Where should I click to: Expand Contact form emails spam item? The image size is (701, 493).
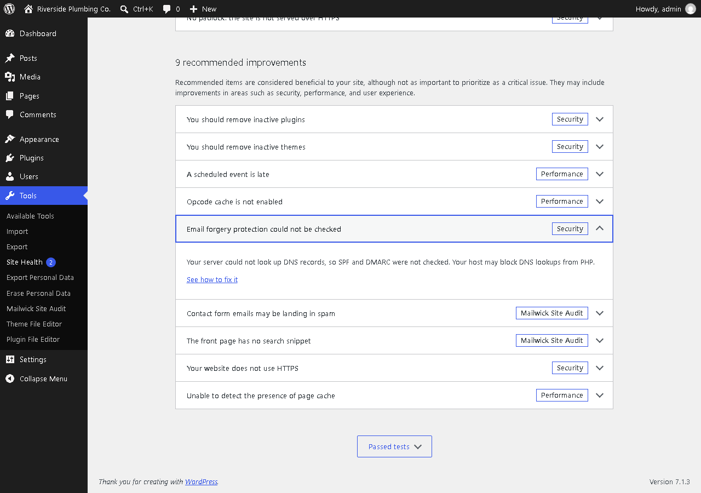394,313
